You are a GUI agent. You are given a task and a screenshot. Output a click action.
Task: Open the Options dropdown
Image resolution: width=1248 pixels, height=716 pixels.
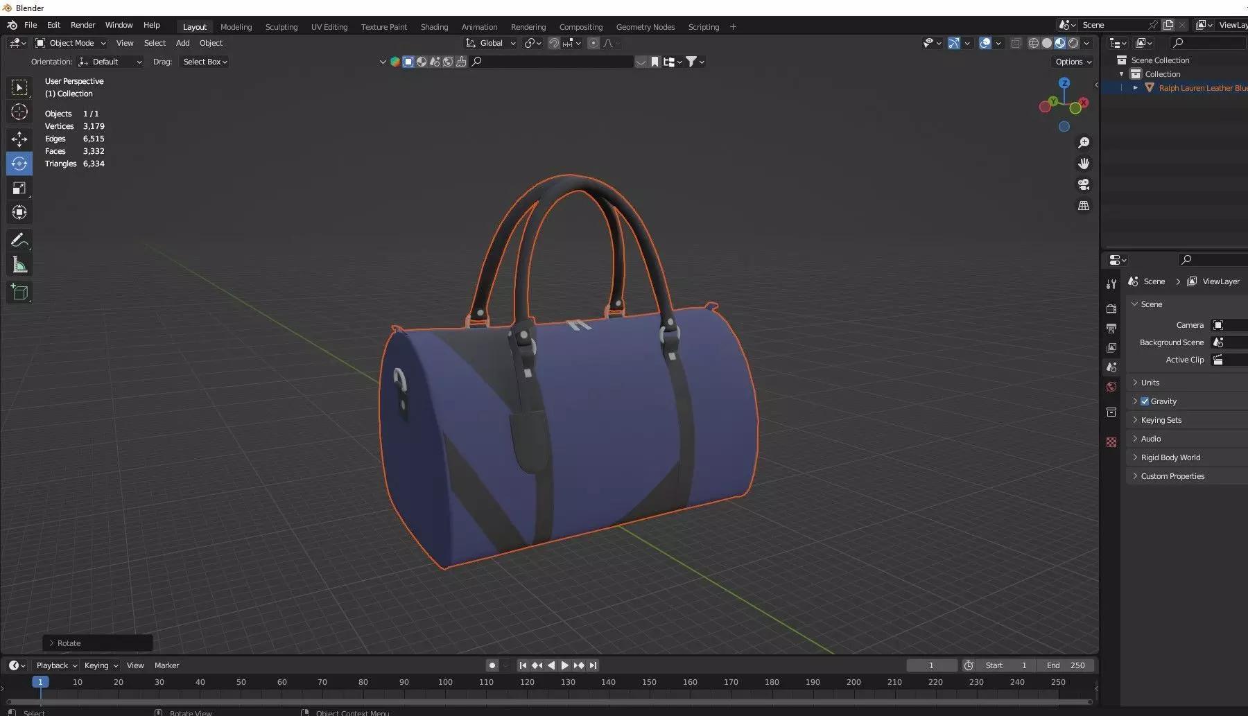coord(1073,62)
